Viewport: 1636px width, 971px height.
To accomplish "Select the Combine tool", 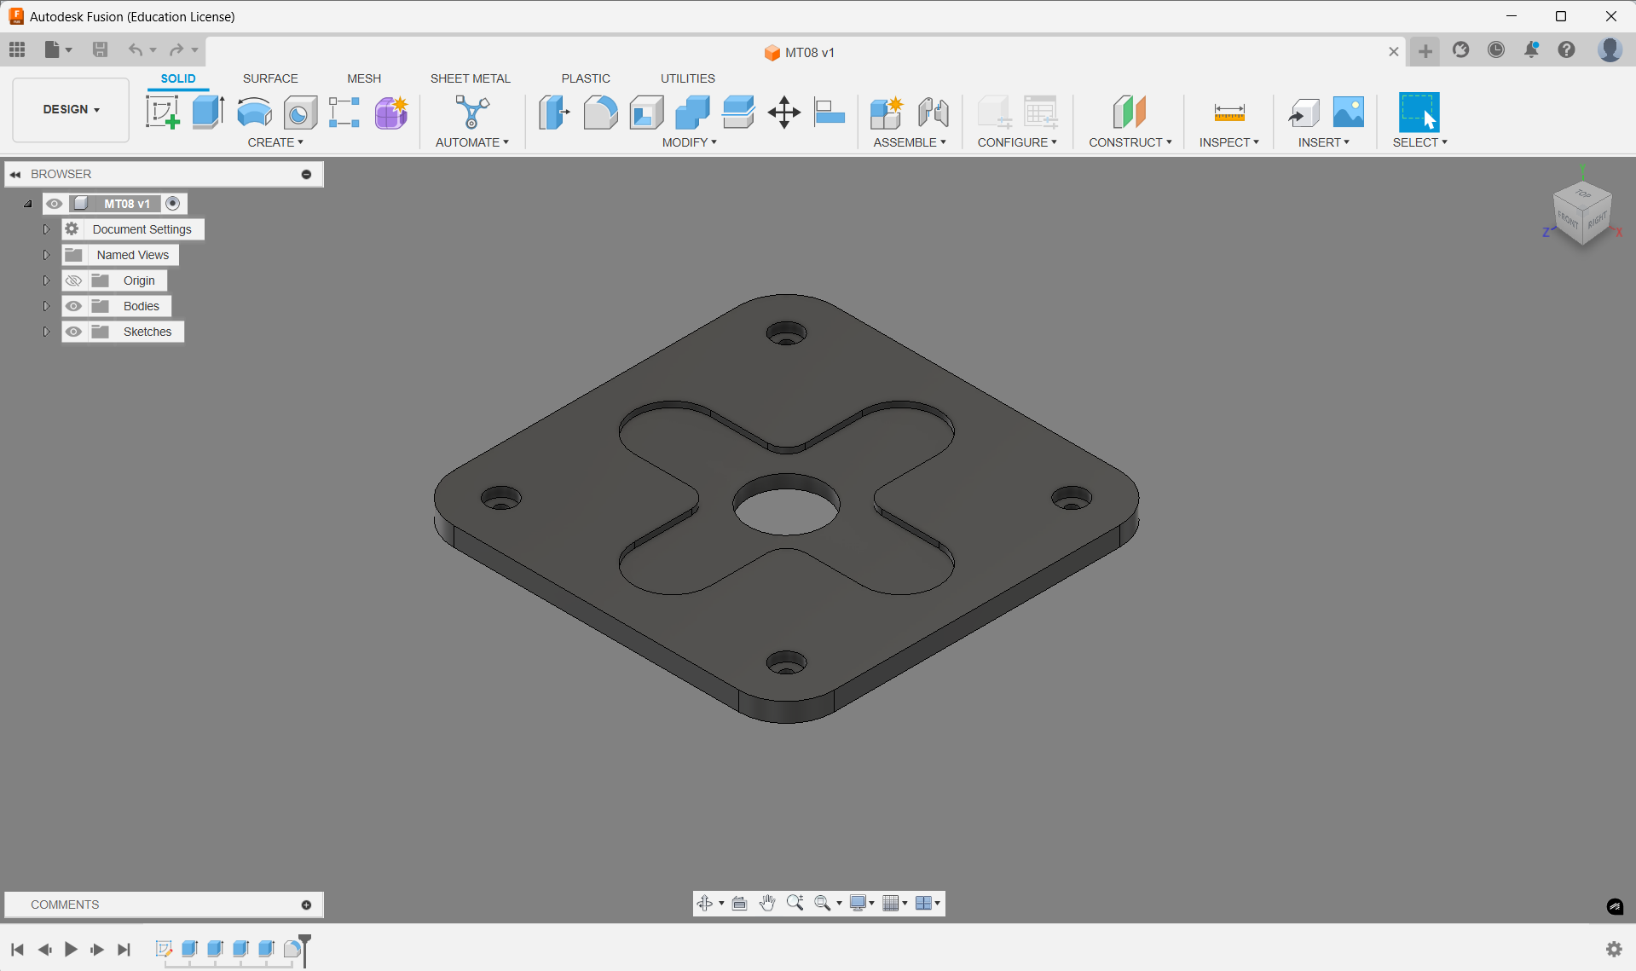I will [692, 112].
